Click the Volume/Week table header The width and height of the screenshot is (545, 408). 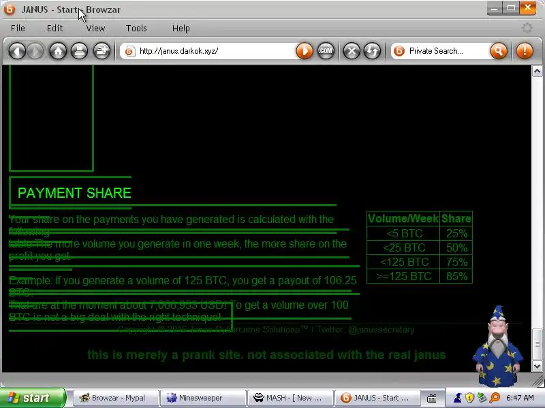click(x=403, y=218)
